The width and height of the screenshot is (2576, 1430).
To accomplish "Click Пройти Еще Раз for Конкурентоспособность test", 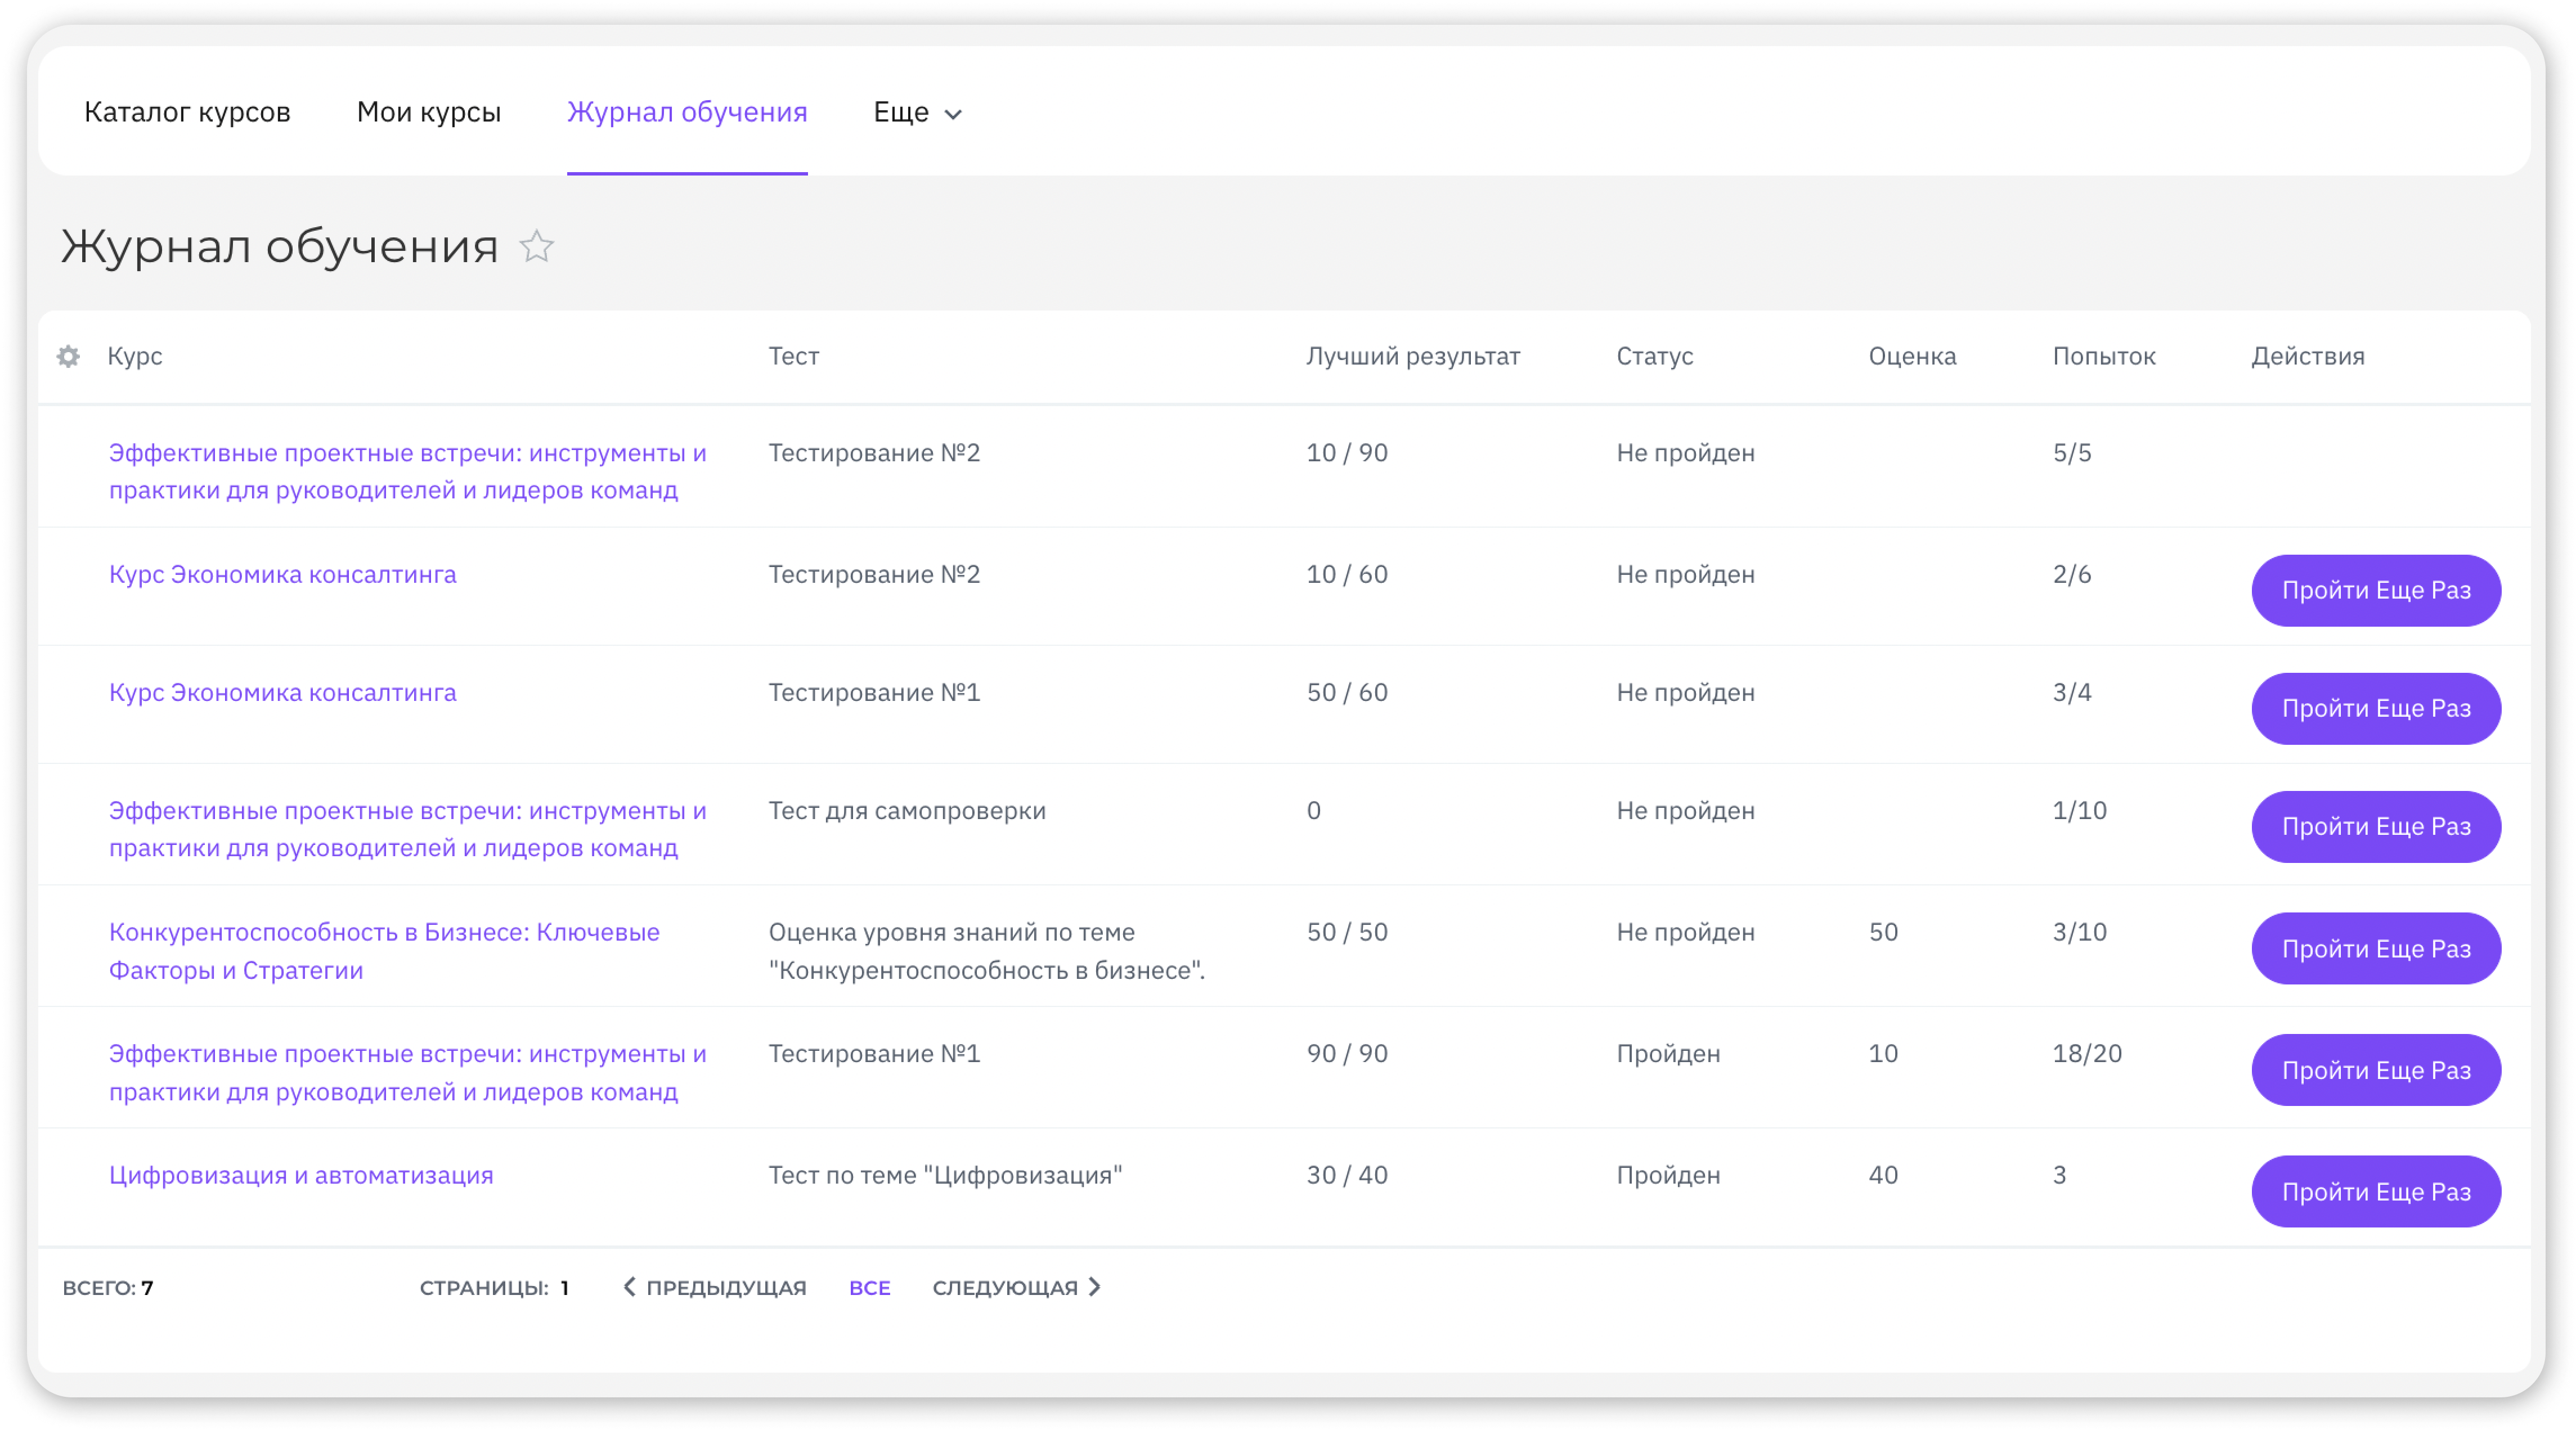I will (x=2376, y=948).
